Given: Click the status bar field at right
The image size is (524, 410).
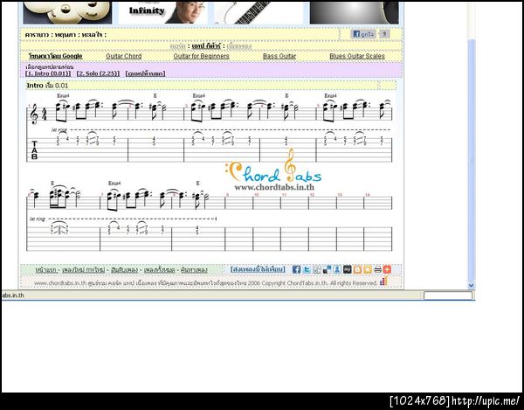Looking at the screenshot, I should point(448,295).
